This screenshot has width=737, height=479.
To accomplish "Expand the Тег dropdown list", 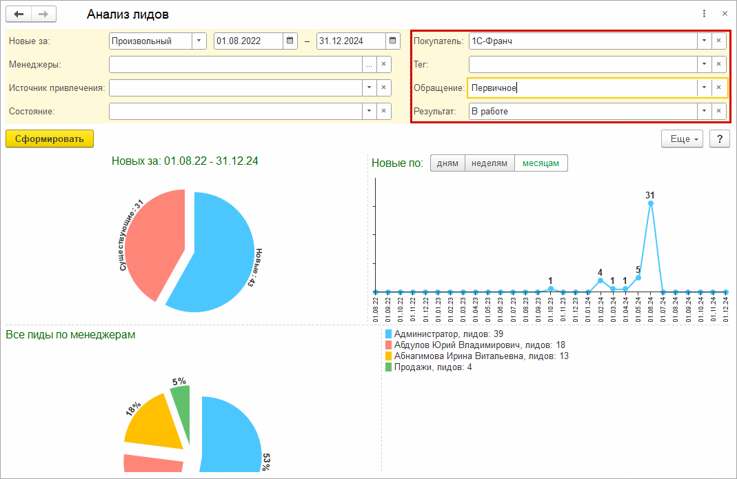I will (704, 64).
